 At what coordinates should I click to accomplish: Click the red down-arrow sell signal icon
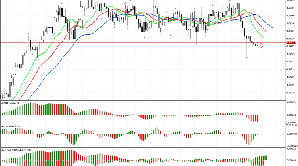point(261,46)
